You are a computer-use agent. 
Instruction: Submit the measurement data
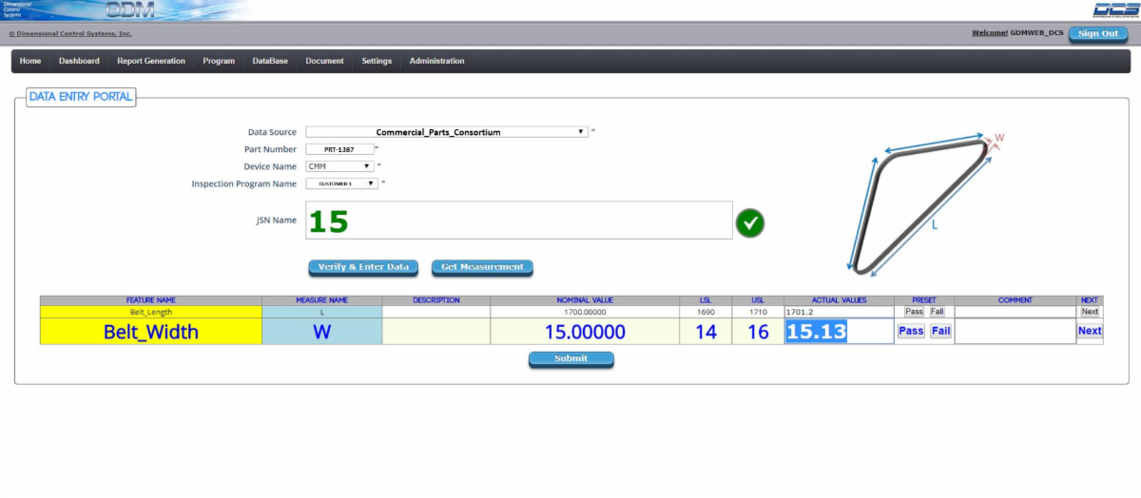click(x=571, y=359)
